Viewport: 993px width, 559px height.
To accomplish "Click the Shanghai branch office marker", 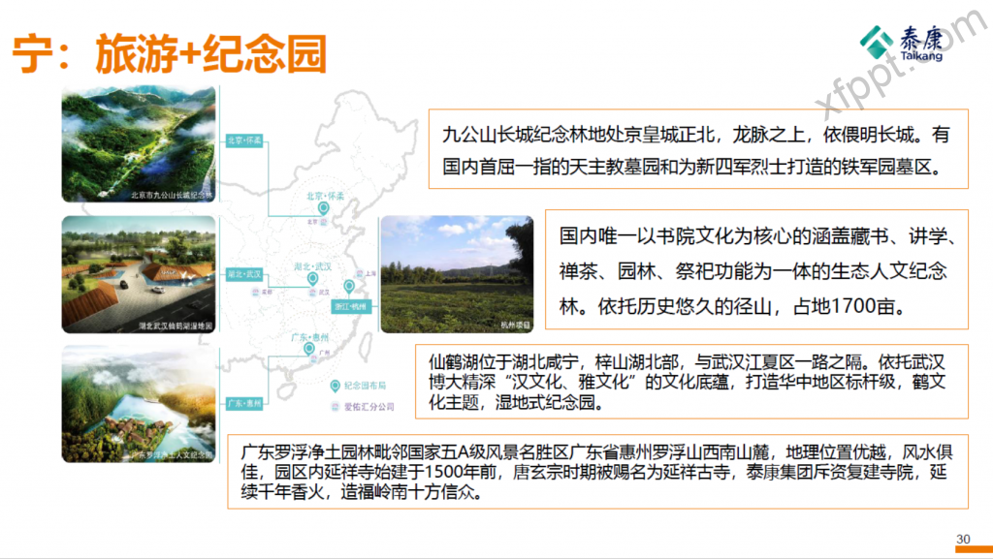I will (x=360, y=274).
